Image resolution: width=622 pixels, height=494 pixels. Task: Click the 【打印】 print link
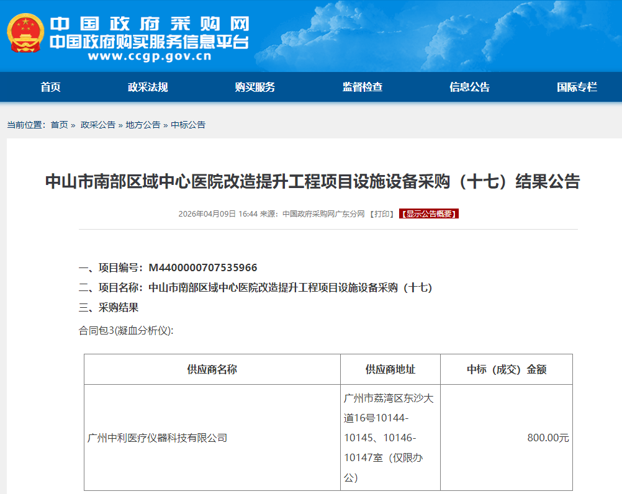382,214
